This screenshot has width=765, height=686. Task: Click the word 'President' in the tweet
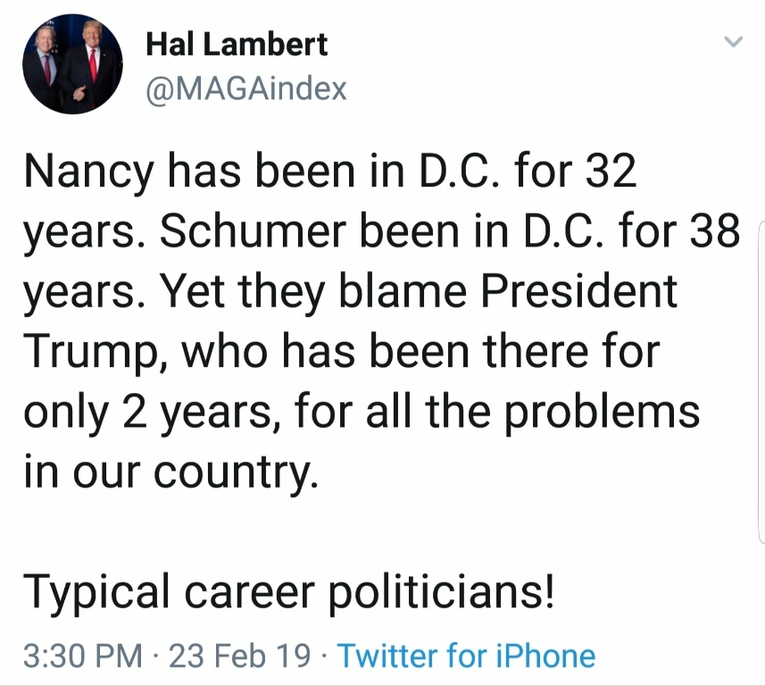pos(579,291)
